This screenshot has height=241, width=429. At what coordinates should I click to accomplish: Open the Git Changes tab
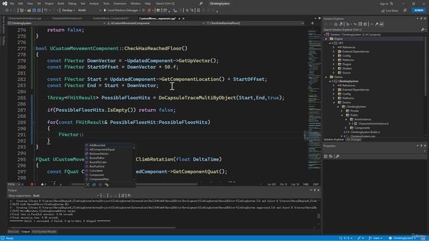click(x=353, y=140)
